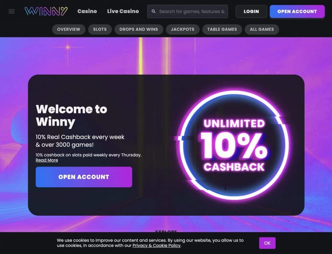
Task: Open the Casino section
Action: (x=87, y=11)
